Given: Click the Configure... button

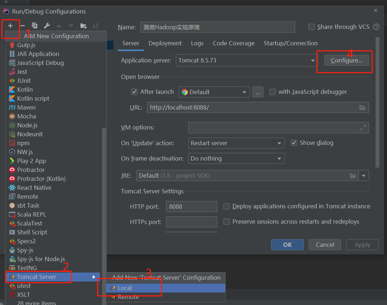Looking at the screenshot, I should point(347,60).
